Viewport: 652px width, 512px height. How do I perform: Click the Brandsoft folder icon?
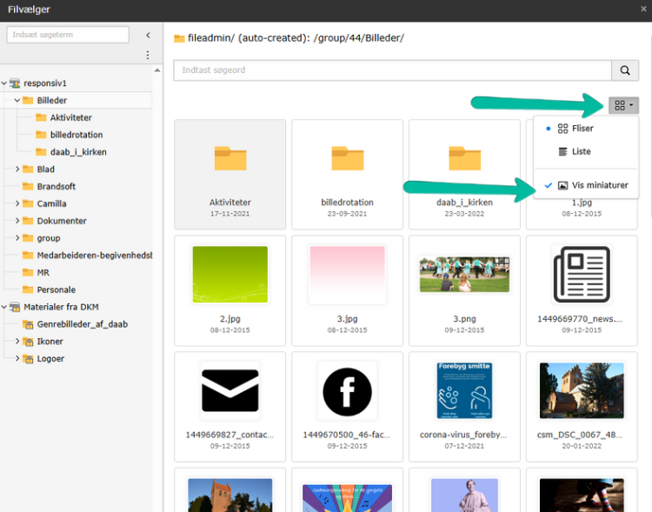tap(28, 186)
